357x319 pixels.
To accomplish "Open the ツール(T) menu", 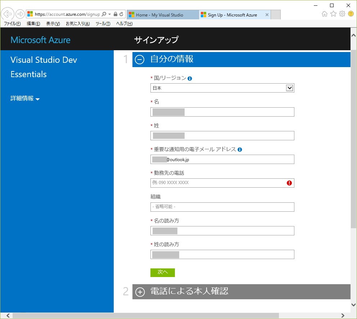I will [103, 24].
